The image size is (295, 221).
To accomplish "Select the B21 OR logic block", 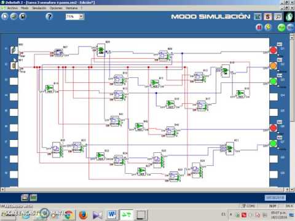I will pyautogui.click(x=230, y=149).
